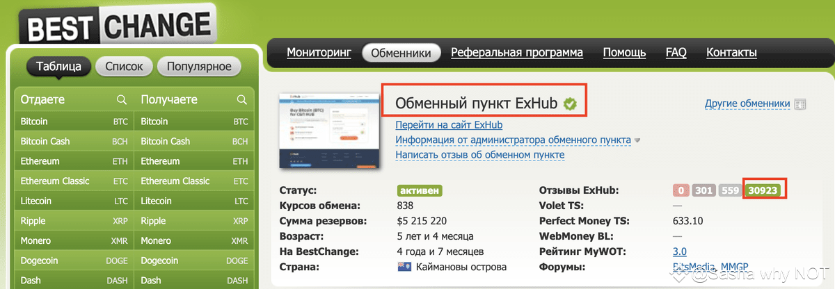Image resolution: width=835 pixels, height=289 pixels.
Task: Open Другие обменники link
Action: 747,104
